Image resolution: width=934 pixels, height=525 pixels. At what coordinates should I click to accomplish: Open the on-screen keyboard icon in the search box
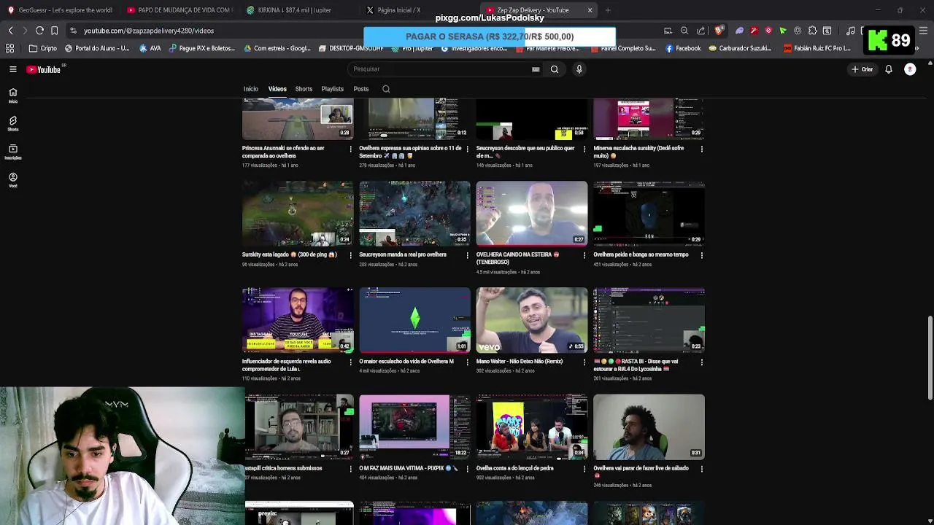point(536,69)
